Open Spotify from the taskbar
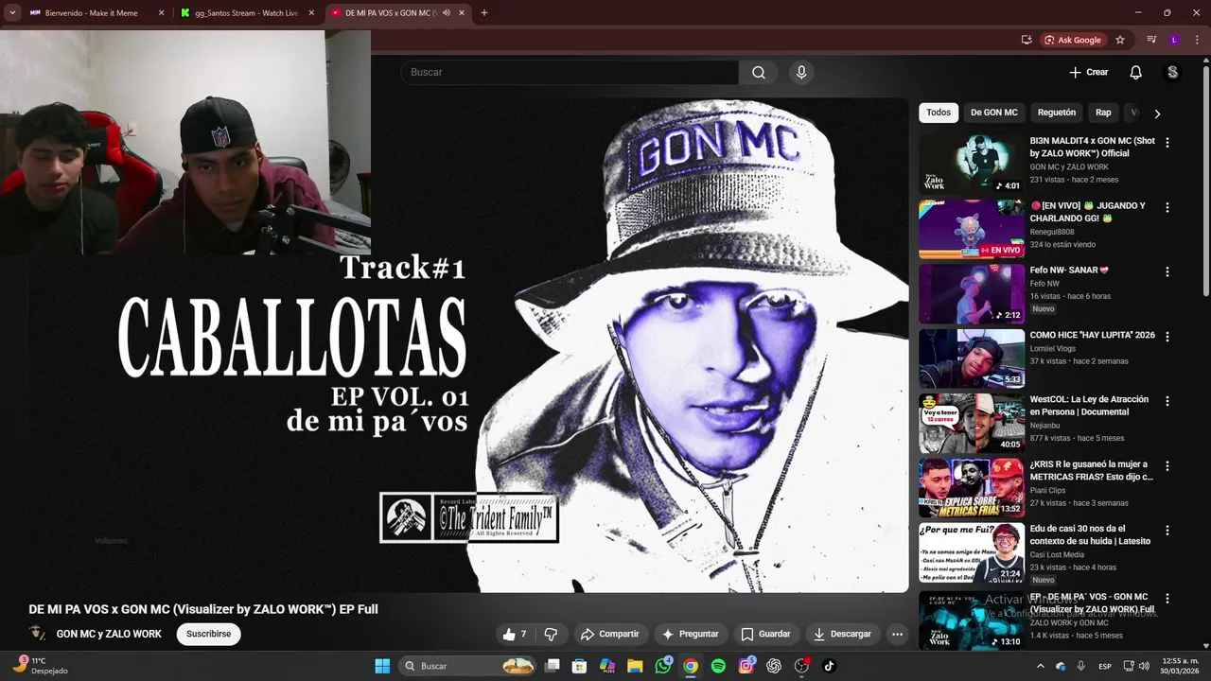1211x681 pixels. pos(718,666)
